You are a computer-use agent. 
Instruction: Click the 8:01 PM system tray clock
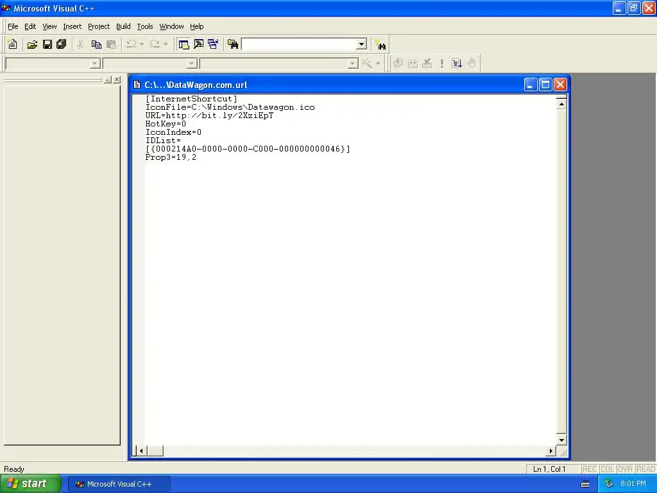633,484
